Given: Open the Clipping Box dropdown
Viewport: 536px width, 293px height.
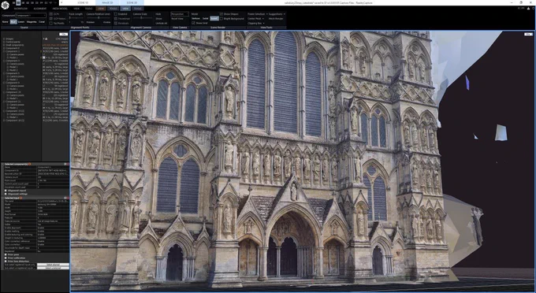Looking at the screenshot, I should [x=256, y=23].
